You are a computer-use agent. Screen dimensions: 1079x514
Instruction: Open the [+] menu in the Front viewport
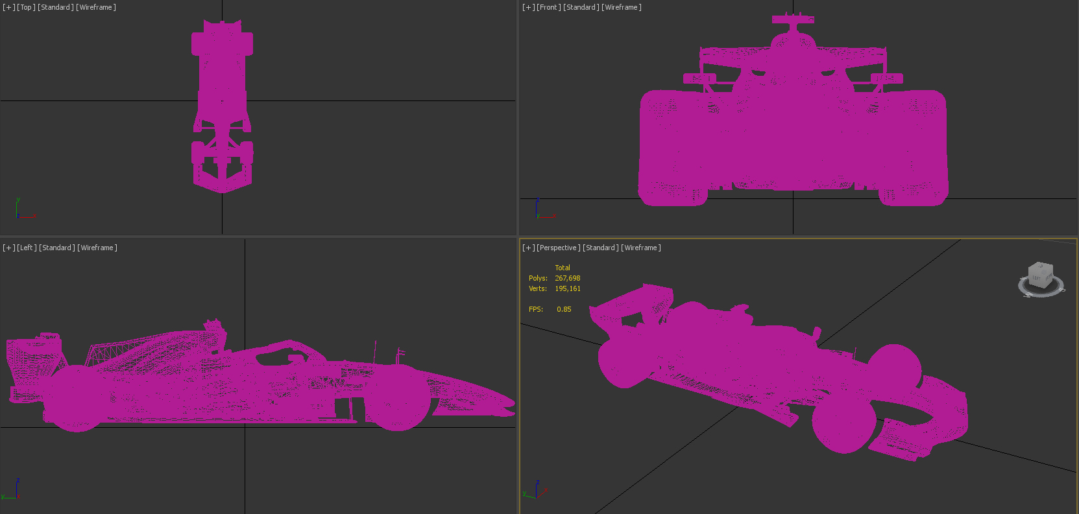tap(529, 7)
